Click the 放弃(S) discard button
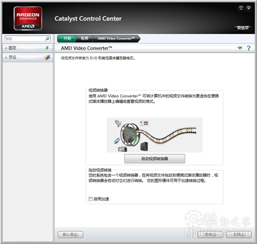 point(210,235)
